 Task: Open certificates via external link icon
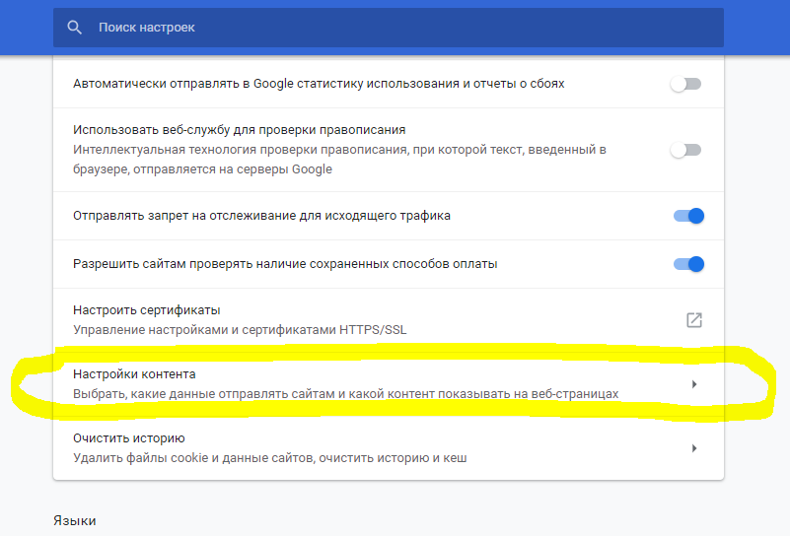pyautogui.click(x=694, y=320)
